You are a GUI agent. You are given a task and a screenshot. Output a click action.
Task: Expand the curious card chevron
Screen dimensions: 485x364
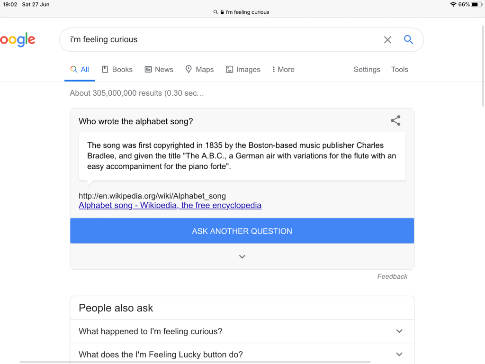point(242,257)
